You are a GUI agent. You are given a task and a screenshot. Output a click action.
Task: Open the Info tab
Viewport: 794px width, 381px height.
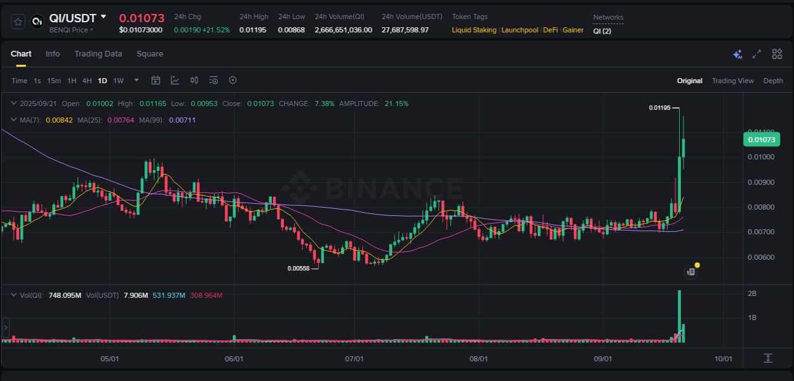(x=53, y=54)
